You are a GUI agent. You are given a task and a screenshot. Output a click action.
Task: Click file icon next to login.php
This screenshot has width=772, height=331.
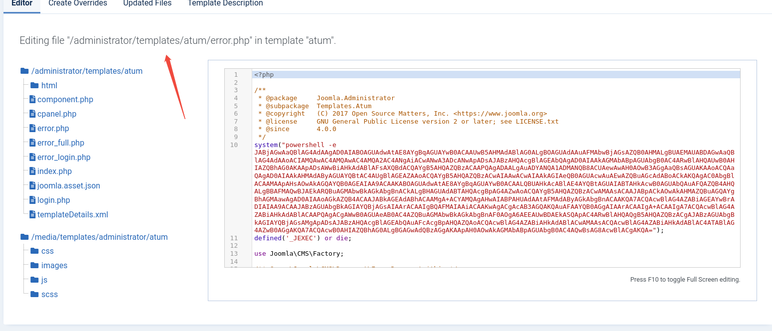[32, 200]
